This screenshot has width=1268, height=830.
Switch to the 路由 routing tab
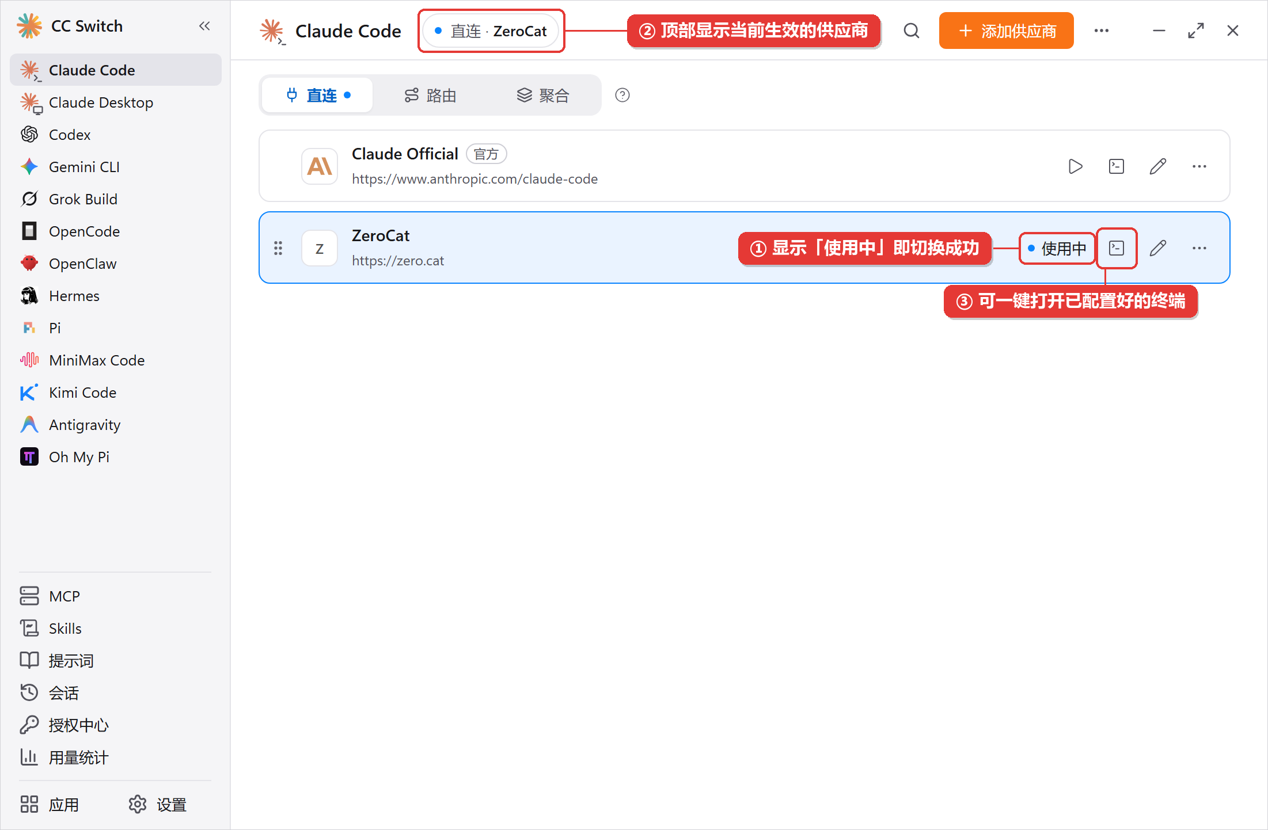click(430, 95)
